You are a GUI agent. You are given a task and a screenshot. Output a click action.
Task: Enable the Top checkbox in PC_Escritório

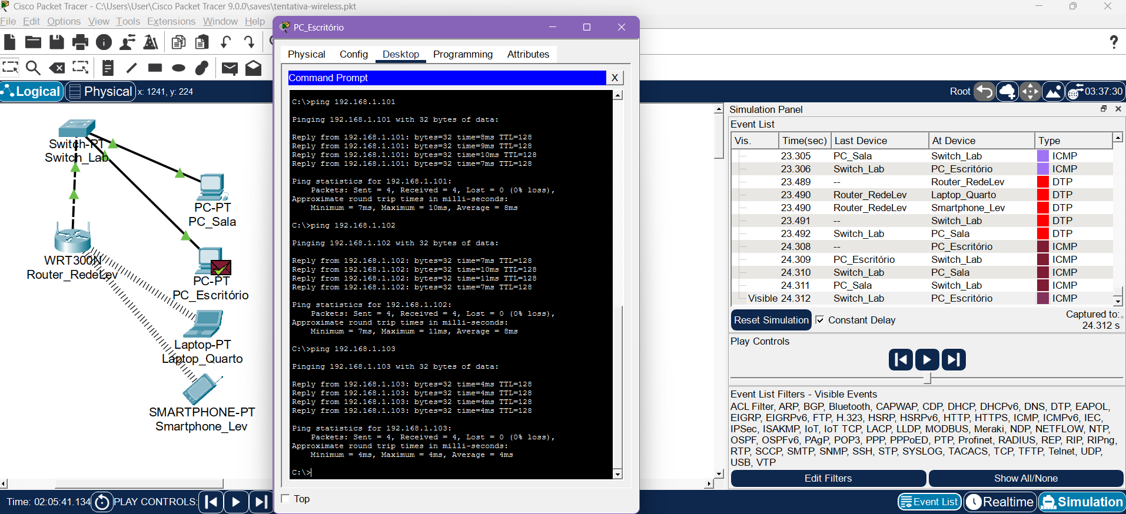tap(286, 499)
